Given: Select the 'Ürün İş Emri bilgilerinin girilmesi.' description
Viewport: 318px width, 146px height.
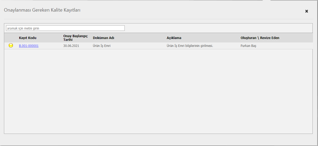Looking at the screenshot, I should click(190, 46).
